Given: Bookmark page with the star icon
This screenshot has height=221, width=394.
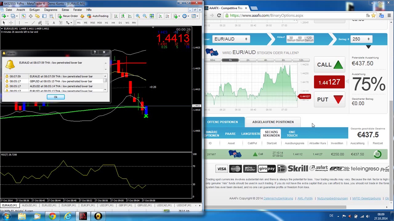Looking at the screenshot, I should point(373,15).
